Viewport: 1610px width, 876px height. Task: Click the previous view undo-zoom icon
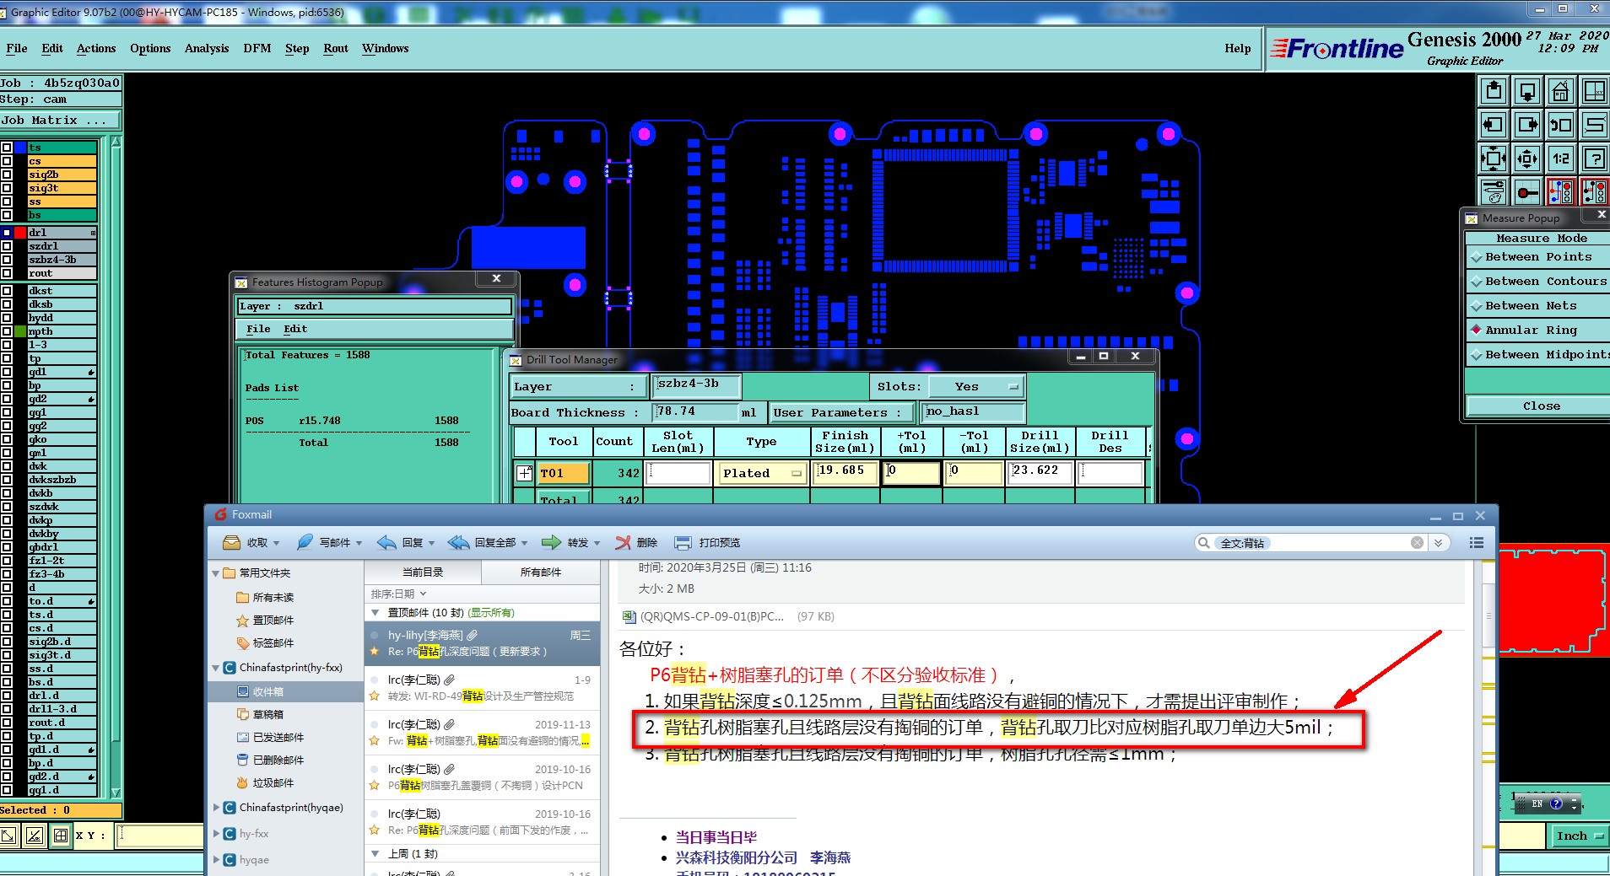click(x=1560, y=126)
